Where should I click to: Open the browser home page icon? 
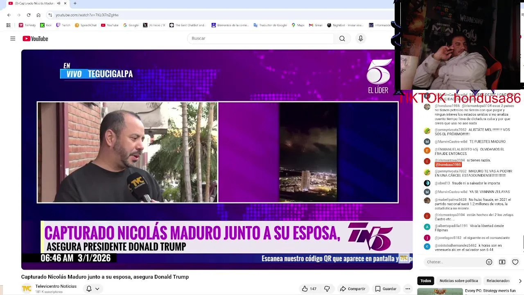[x=38, y=15]
